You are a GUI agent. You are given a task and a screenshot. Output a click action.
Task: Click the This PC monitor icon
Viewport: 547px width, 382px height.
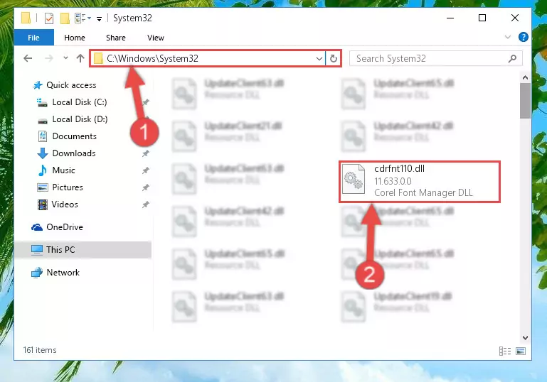[36, 250]
